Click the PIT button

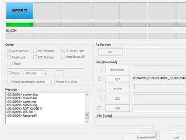pos(110,52)
